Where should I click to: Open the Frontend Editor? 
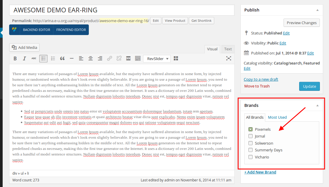(x=71, y=30)
